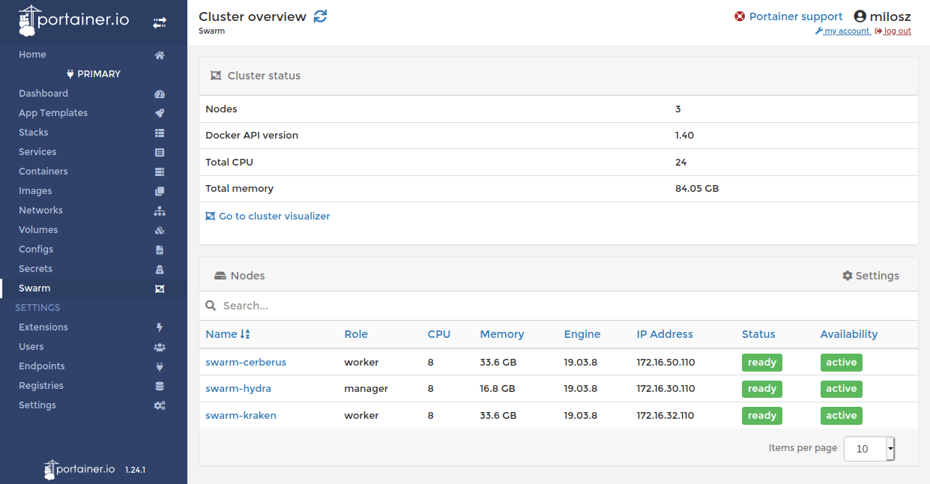Sort nodes by Memory column

point(502,334)
